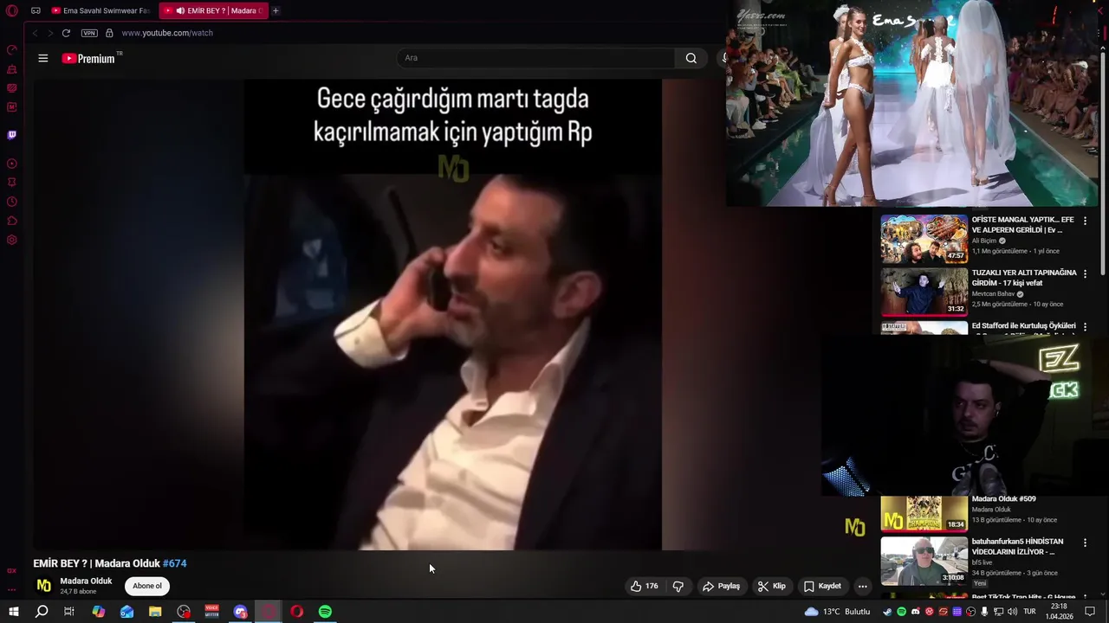Click the #674 hashtag in video title
This screenshot has width=1109, height=623.
[x=174, y=563]
